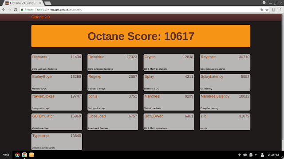Open the volume speaker icon in tray
Viewport: 284px width, 159px height.
(x=245, y=155)
